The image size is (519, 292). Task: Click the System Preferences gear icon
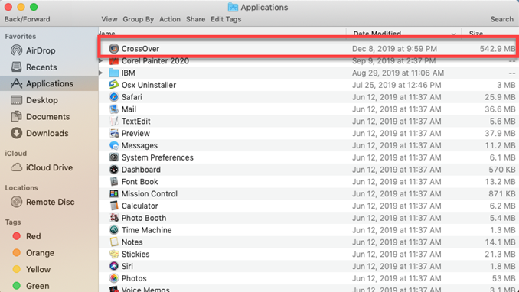tap(114, 157)
